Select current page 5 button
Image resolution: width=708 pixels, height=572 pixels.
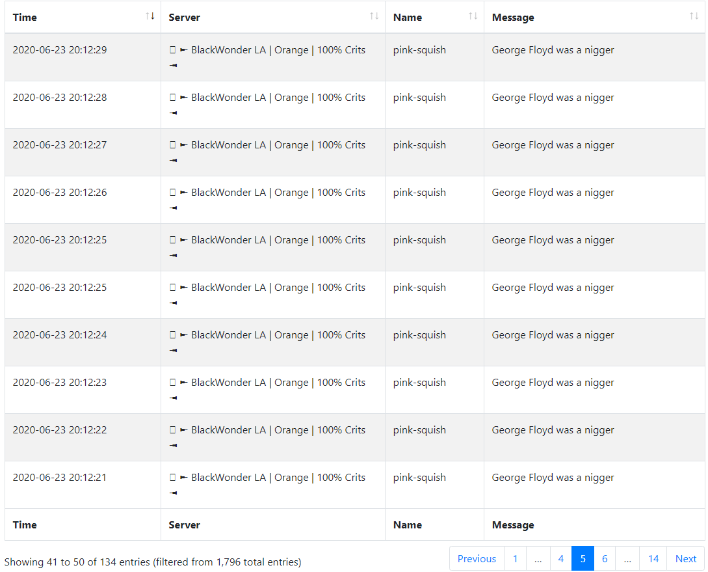(583, 558)
